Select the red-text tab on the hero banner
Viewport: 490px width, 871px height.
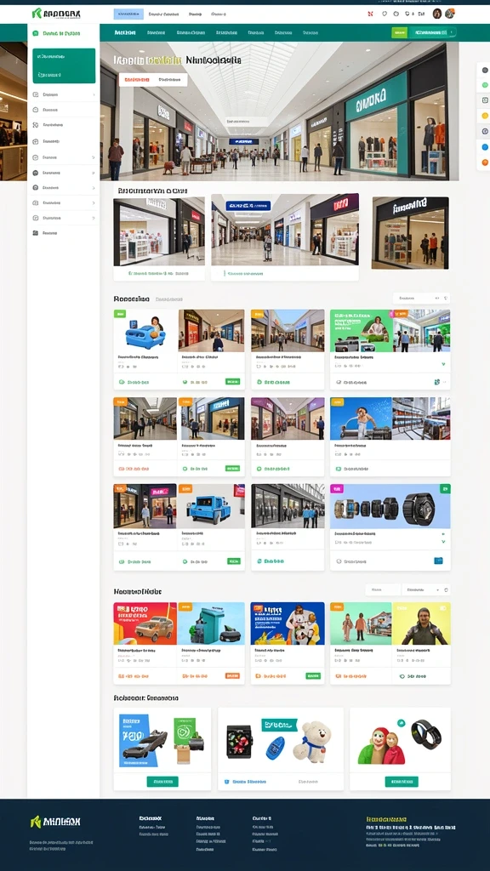pyautogui.click(x=136, y=80)
